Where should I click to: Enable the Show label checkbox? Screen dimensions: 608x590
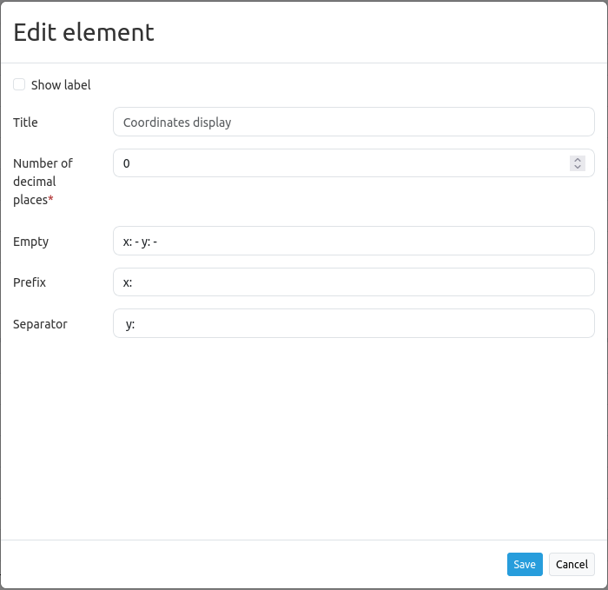click(19, 85)
